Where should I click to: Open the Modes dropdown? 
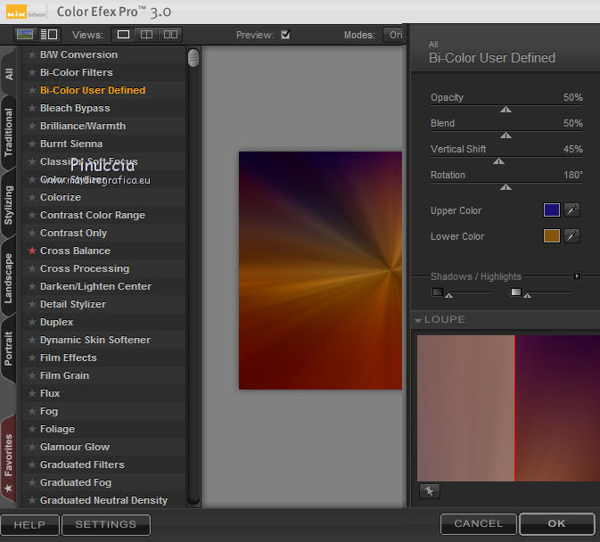[393, 35]
